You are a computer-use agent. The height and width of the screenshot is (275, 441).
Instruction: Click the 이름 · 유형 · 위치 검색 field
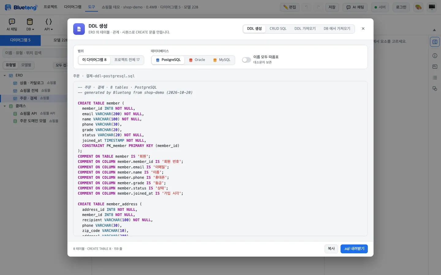[35, 53]
